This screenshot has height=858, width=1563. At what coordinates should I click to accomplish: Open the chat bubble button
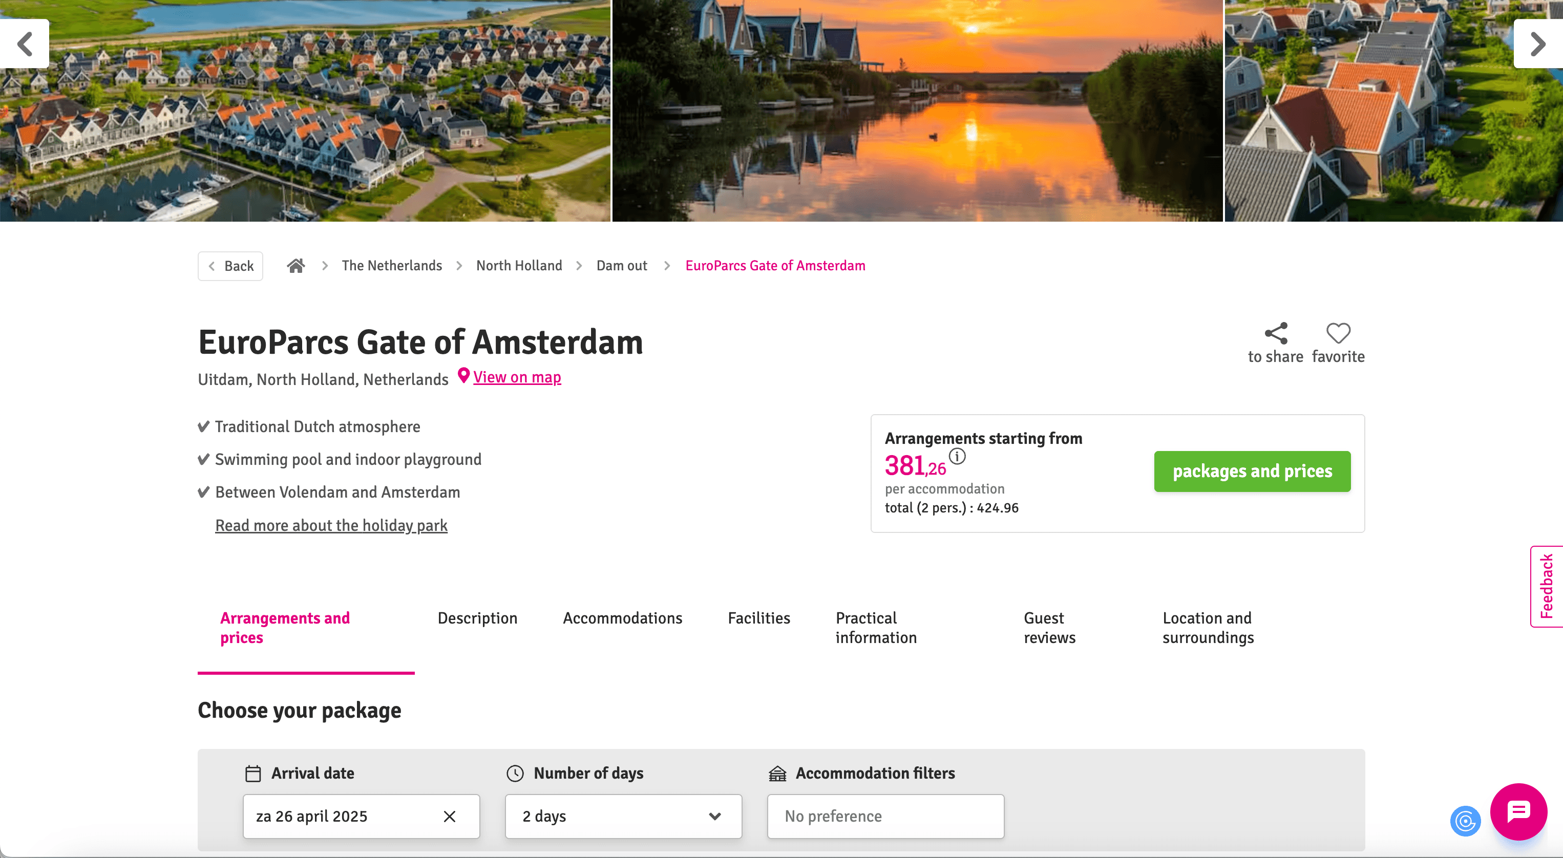tap(1519, 811)
